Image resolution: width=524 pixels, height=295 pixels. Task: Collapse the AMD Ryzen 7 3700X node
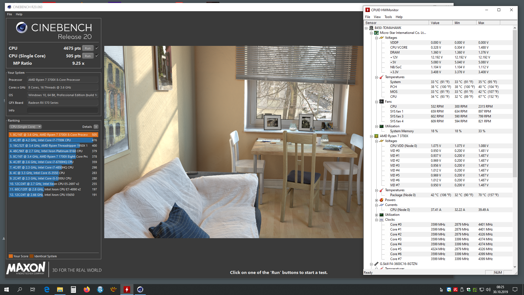371,136
